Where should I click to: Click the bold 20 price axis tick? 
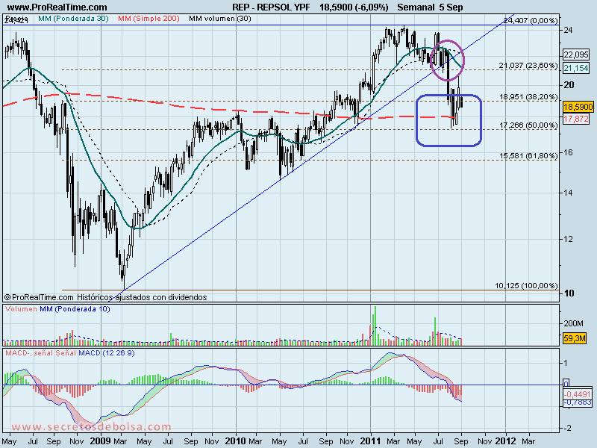[569, 85]
